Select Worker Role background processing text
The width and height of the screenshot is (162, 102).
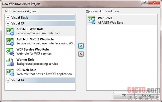click(x=37, y=64)
